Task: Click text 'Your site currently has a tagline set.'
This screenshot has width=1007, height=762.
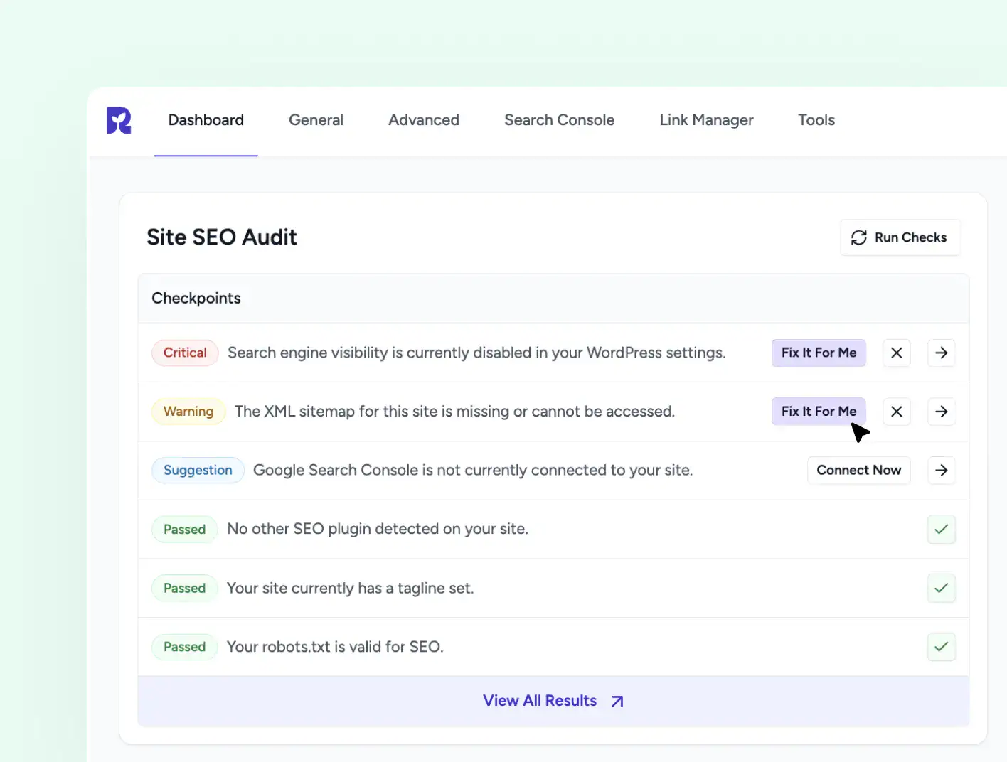Action: (350, 589)
